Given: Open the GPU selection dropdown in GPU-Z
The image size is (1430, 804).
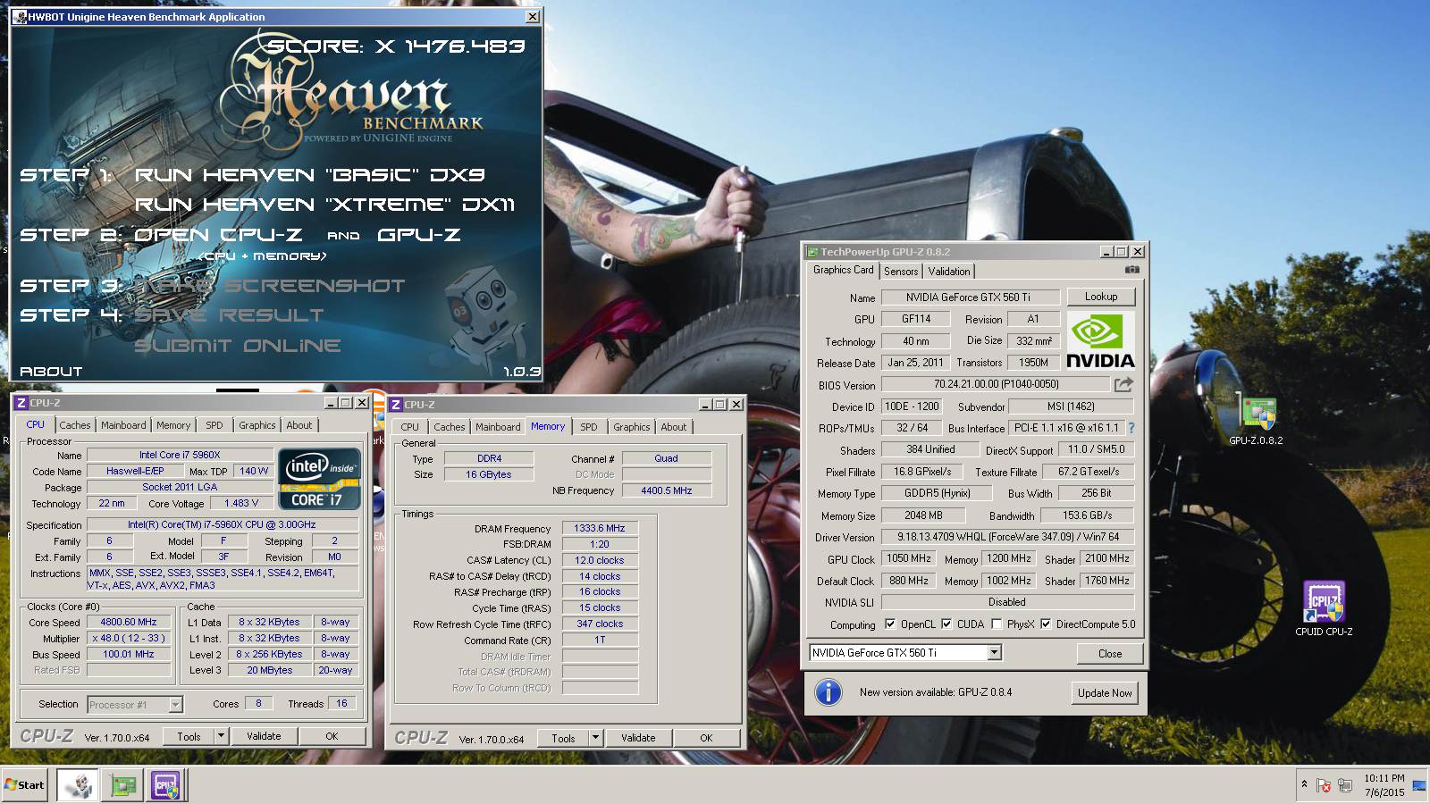Looking at the screenshot, I should tap(994, 653).
